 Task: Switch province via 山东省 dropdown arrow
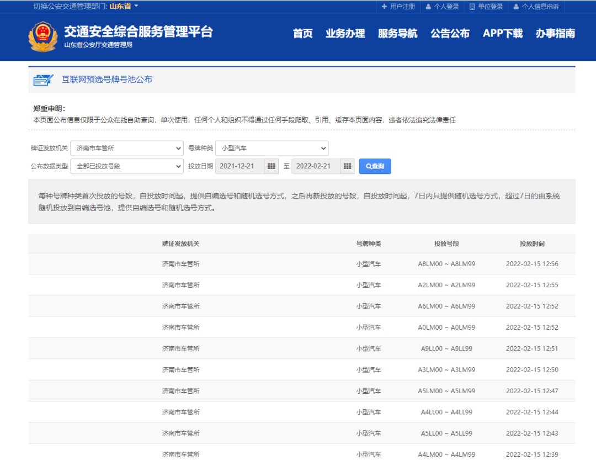136,6
